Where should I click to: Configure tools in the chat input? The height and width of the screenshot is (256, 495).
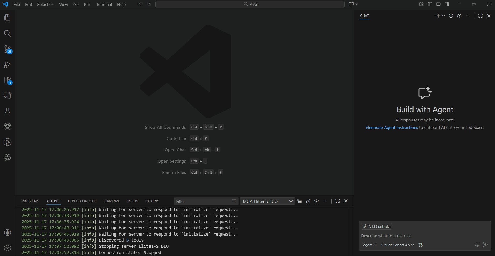pyautogui.click(x=421, y=245)
